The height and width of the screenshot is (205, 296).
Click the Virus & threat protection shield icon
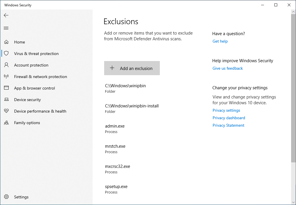pyautogui.click(x=6, y=53)
